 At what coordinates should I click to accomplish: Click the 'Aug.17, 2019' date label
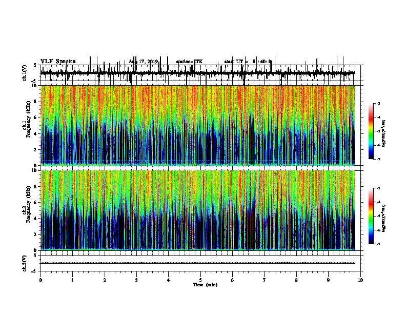tap(143, 62)
